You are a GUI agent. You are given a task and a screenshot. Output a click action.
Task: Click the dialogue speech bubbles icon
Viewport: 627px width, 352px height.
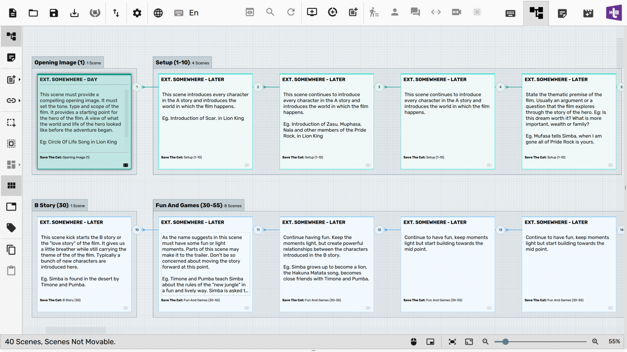(x=415, y=12)
